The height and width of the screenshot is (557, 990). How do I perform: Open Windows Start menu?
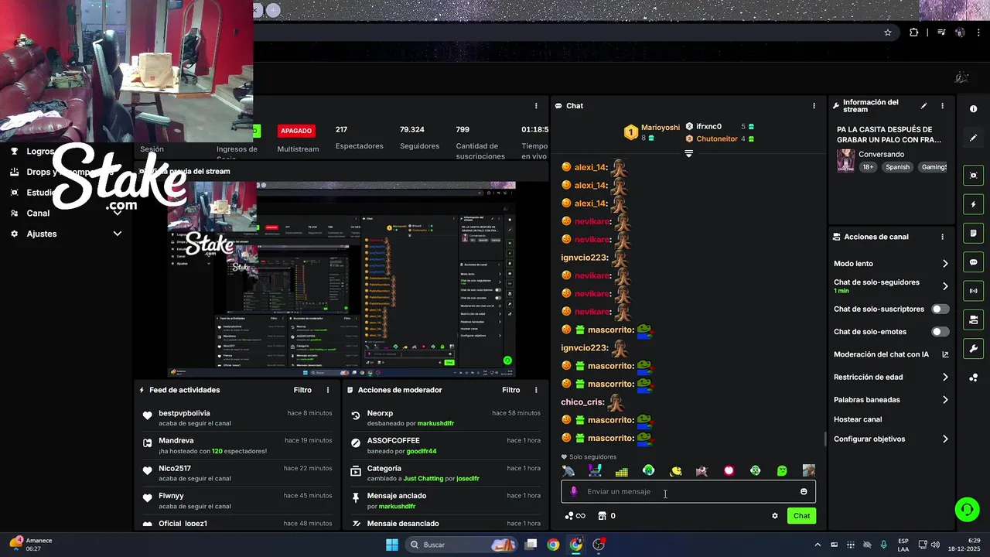392,545
